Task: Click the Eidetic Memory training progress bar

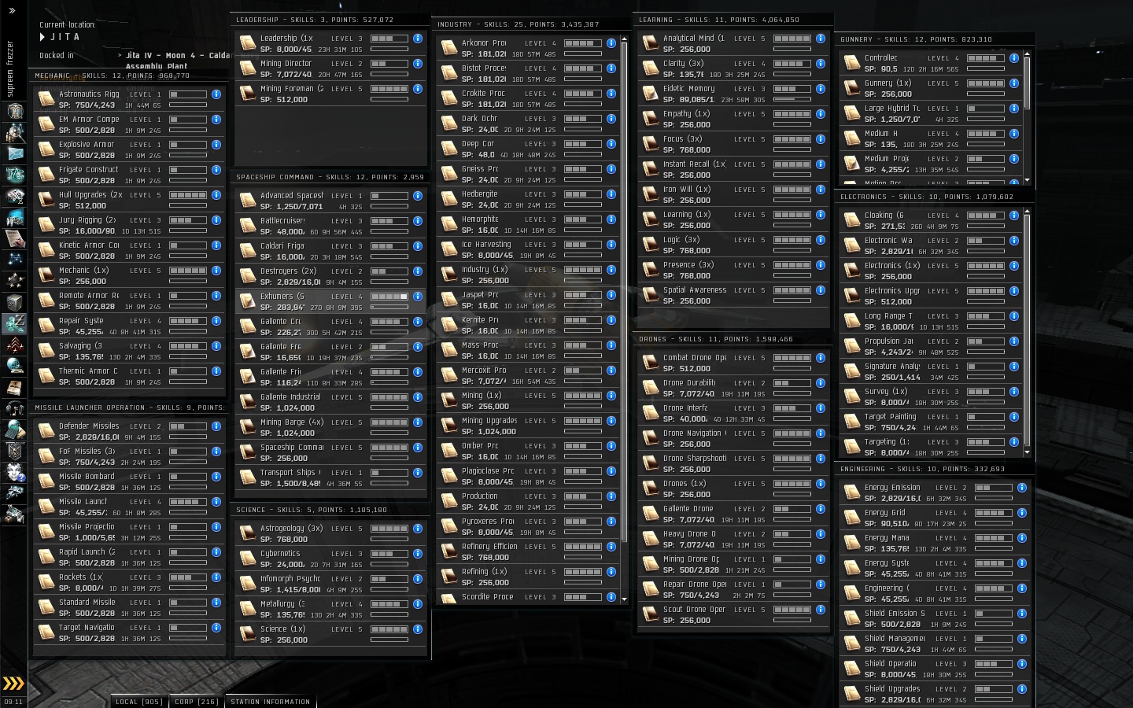Action: (x=792, y=100)
